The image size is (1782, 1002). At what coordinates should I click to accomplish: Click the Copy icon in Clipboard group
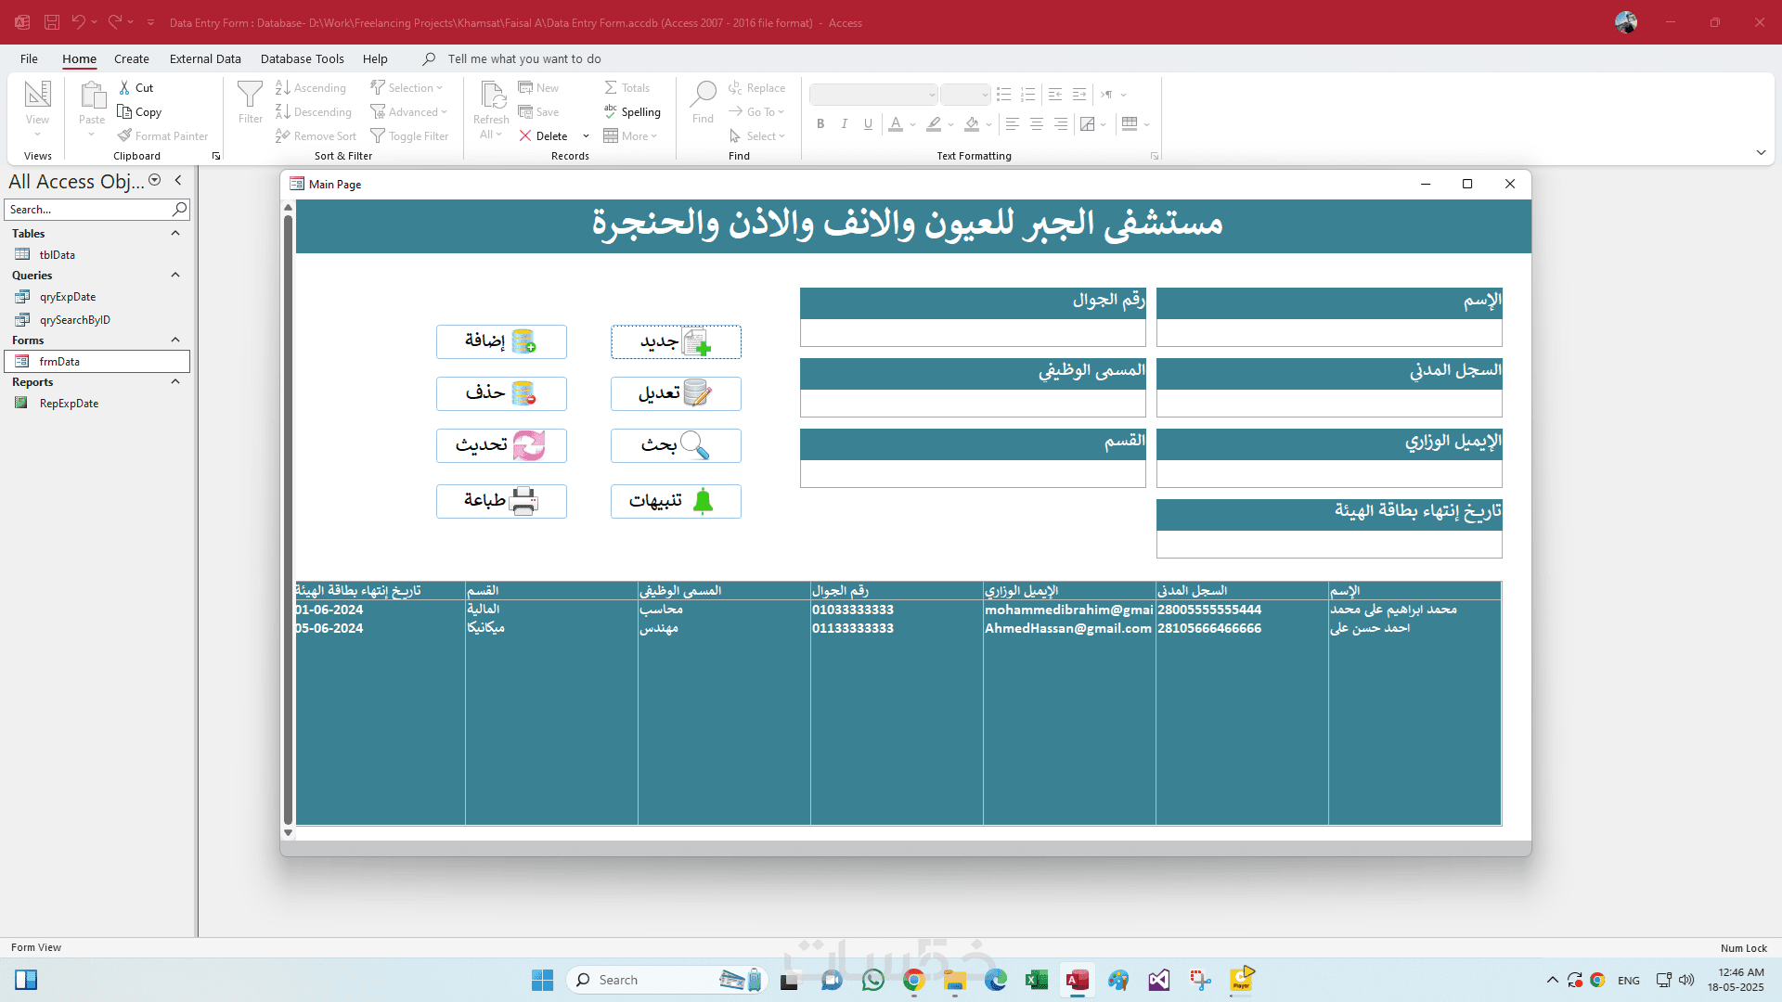click(x=125, y=111)
